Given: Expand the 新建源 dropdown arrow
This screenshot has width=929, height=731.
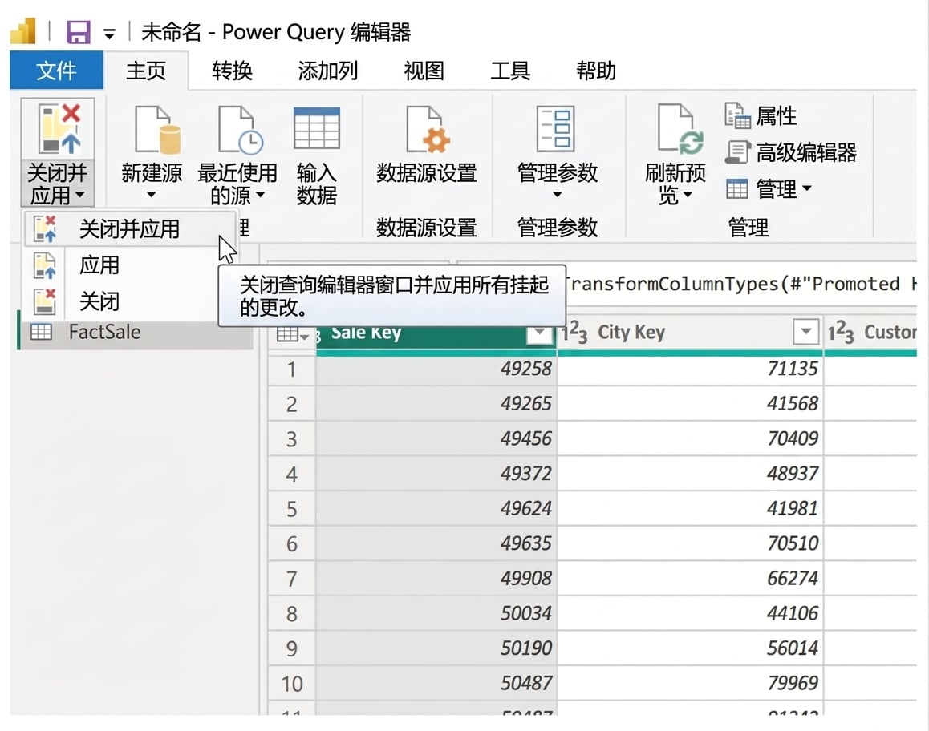Looking at the screenshot, I should (152, 194).
